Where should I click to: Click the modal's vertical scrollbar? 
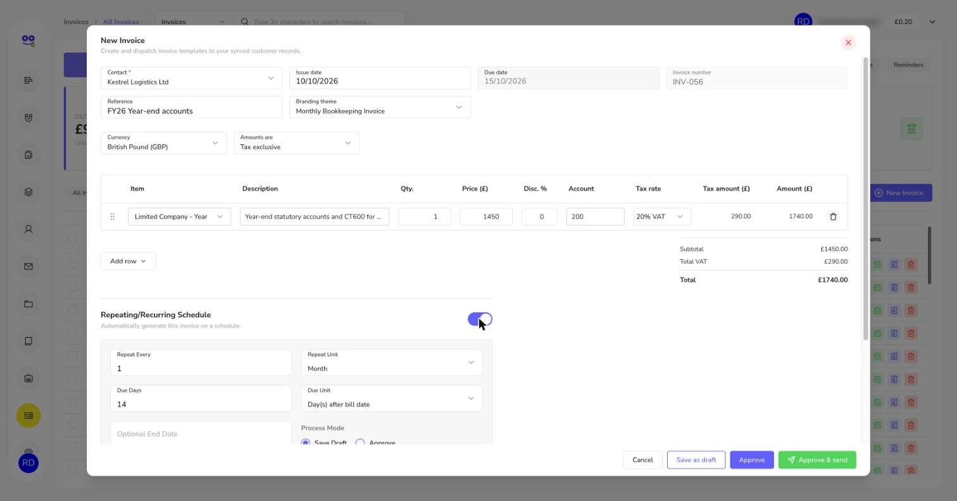coord(865,198)
